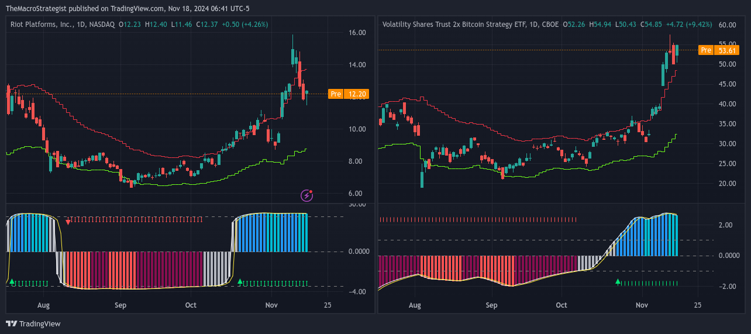The height and width of the screenshot is (334, 751).
Task: Click the 25.00 price axis label
Action: (x=727, y=164)
